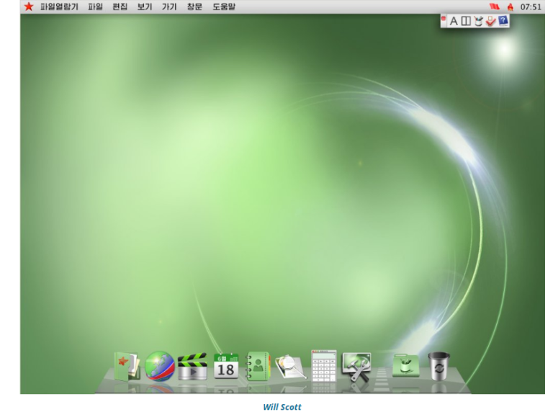553x420 pixels.
Task: Open the calendar showing 18
Action: 225,365
